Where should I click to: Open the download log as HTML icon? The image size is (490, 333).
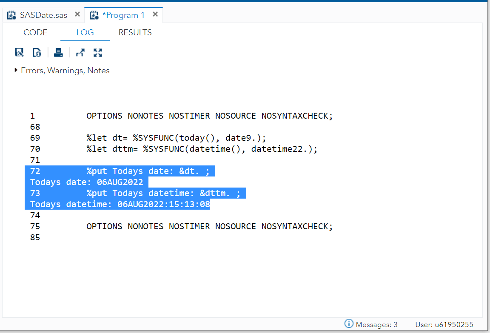point(37,52)
